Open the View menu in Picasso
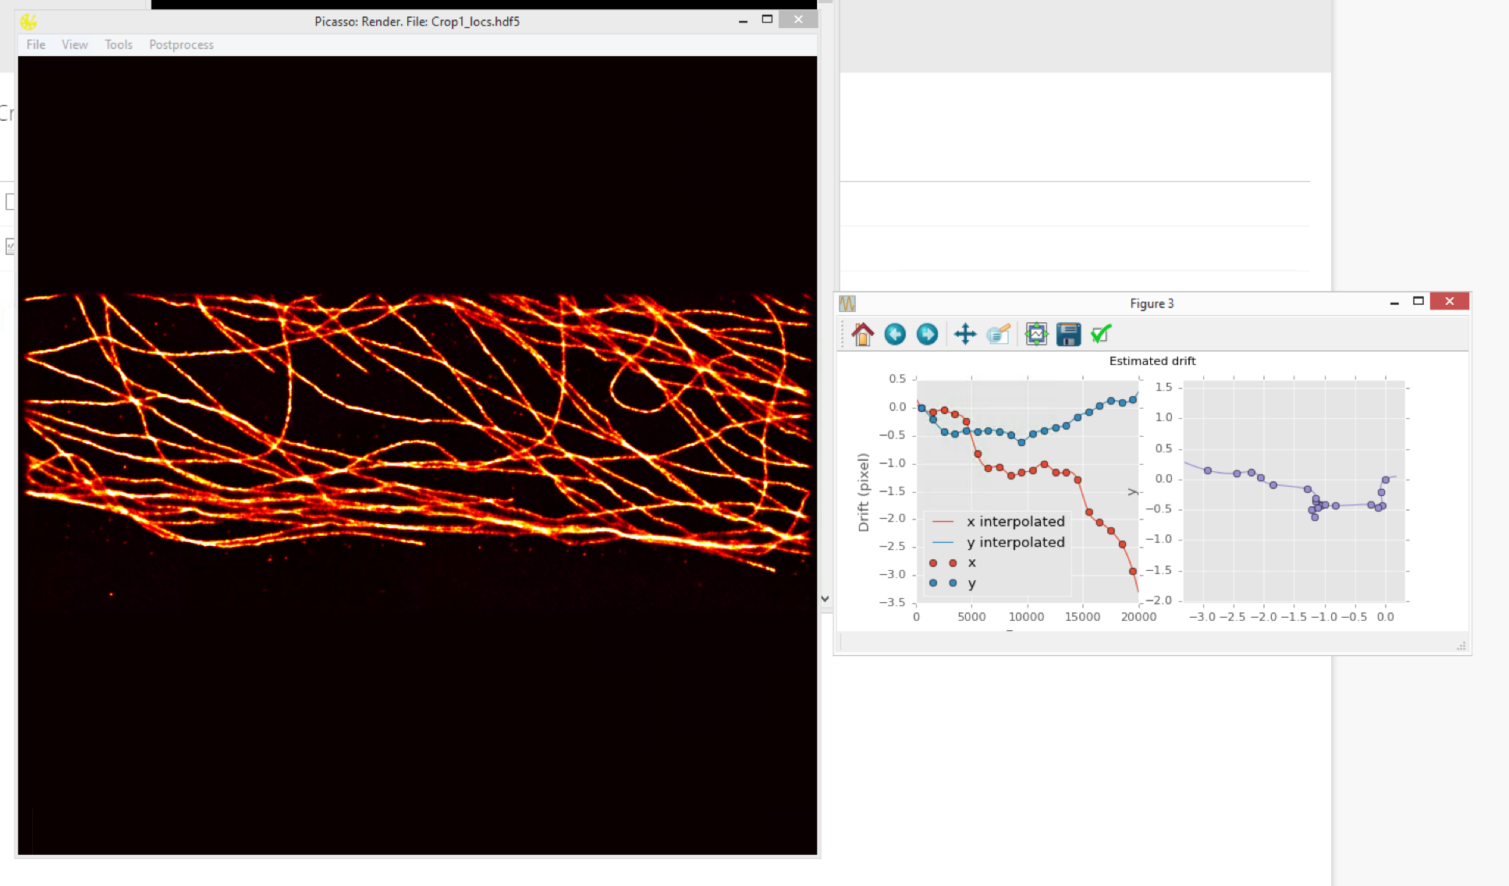The width and height of the screenshot is (1509, 886). (x=74, y=44)
